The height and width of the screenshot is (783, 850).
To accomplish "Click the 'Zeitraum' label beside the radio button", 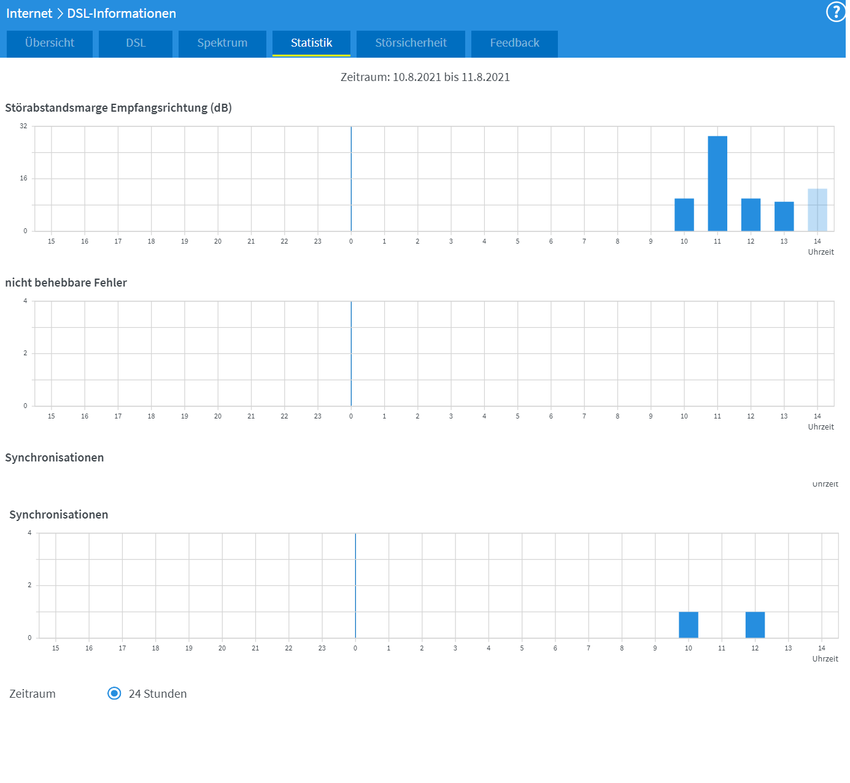I will (x=33, y=694).
